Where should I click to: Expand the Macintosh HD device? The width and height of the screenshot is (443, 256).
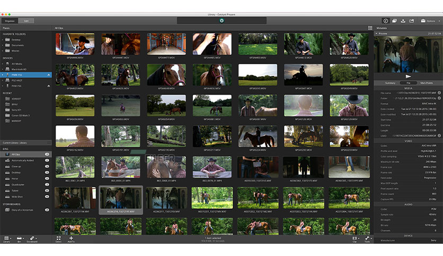[x=3, y=69]
